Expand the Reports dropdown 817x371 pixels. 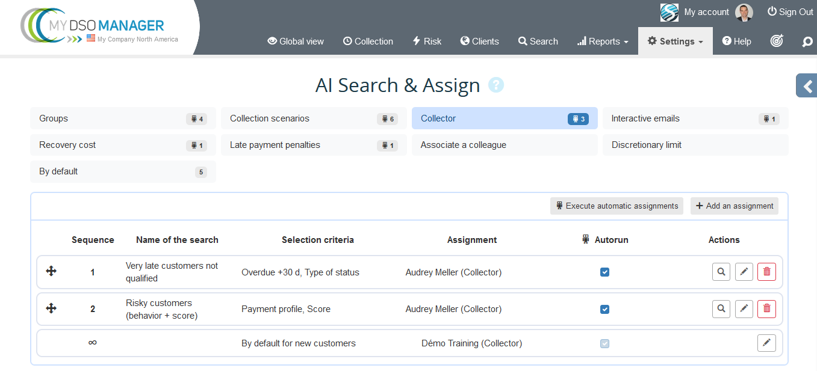click(602, 41)
